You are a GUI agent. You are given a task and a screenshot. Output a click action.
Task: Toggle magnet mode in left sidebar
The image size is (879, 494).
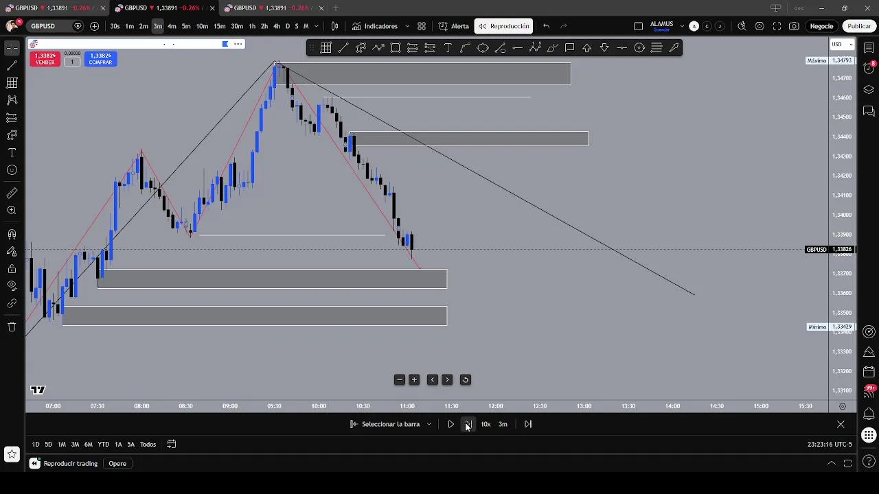pos(12,234)
